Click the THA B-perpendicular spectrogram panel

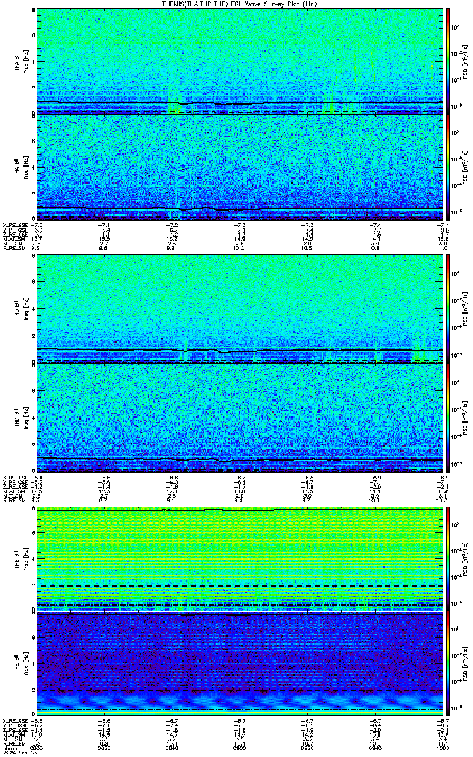240,61
